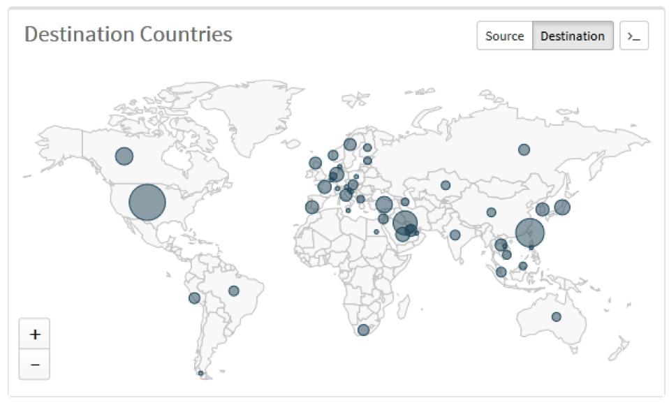
Task: Zoom out the map with minus button
Action: pos(34,364)
